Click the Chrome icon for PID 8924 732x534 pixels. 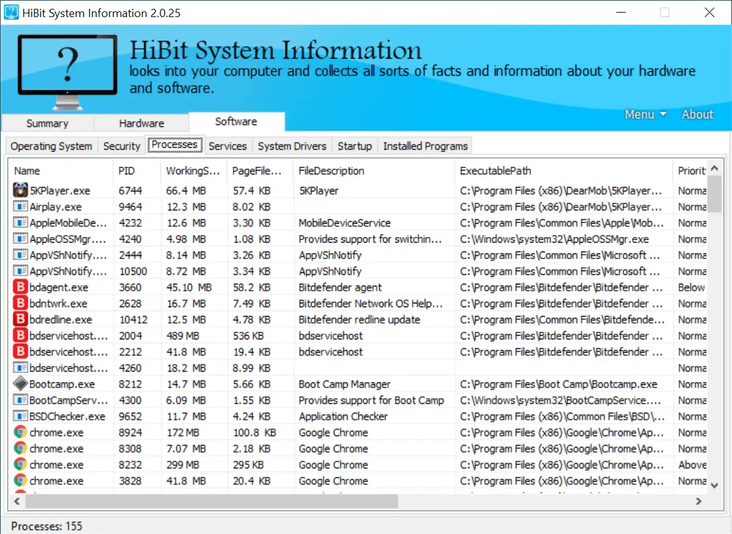click(20, 432)
